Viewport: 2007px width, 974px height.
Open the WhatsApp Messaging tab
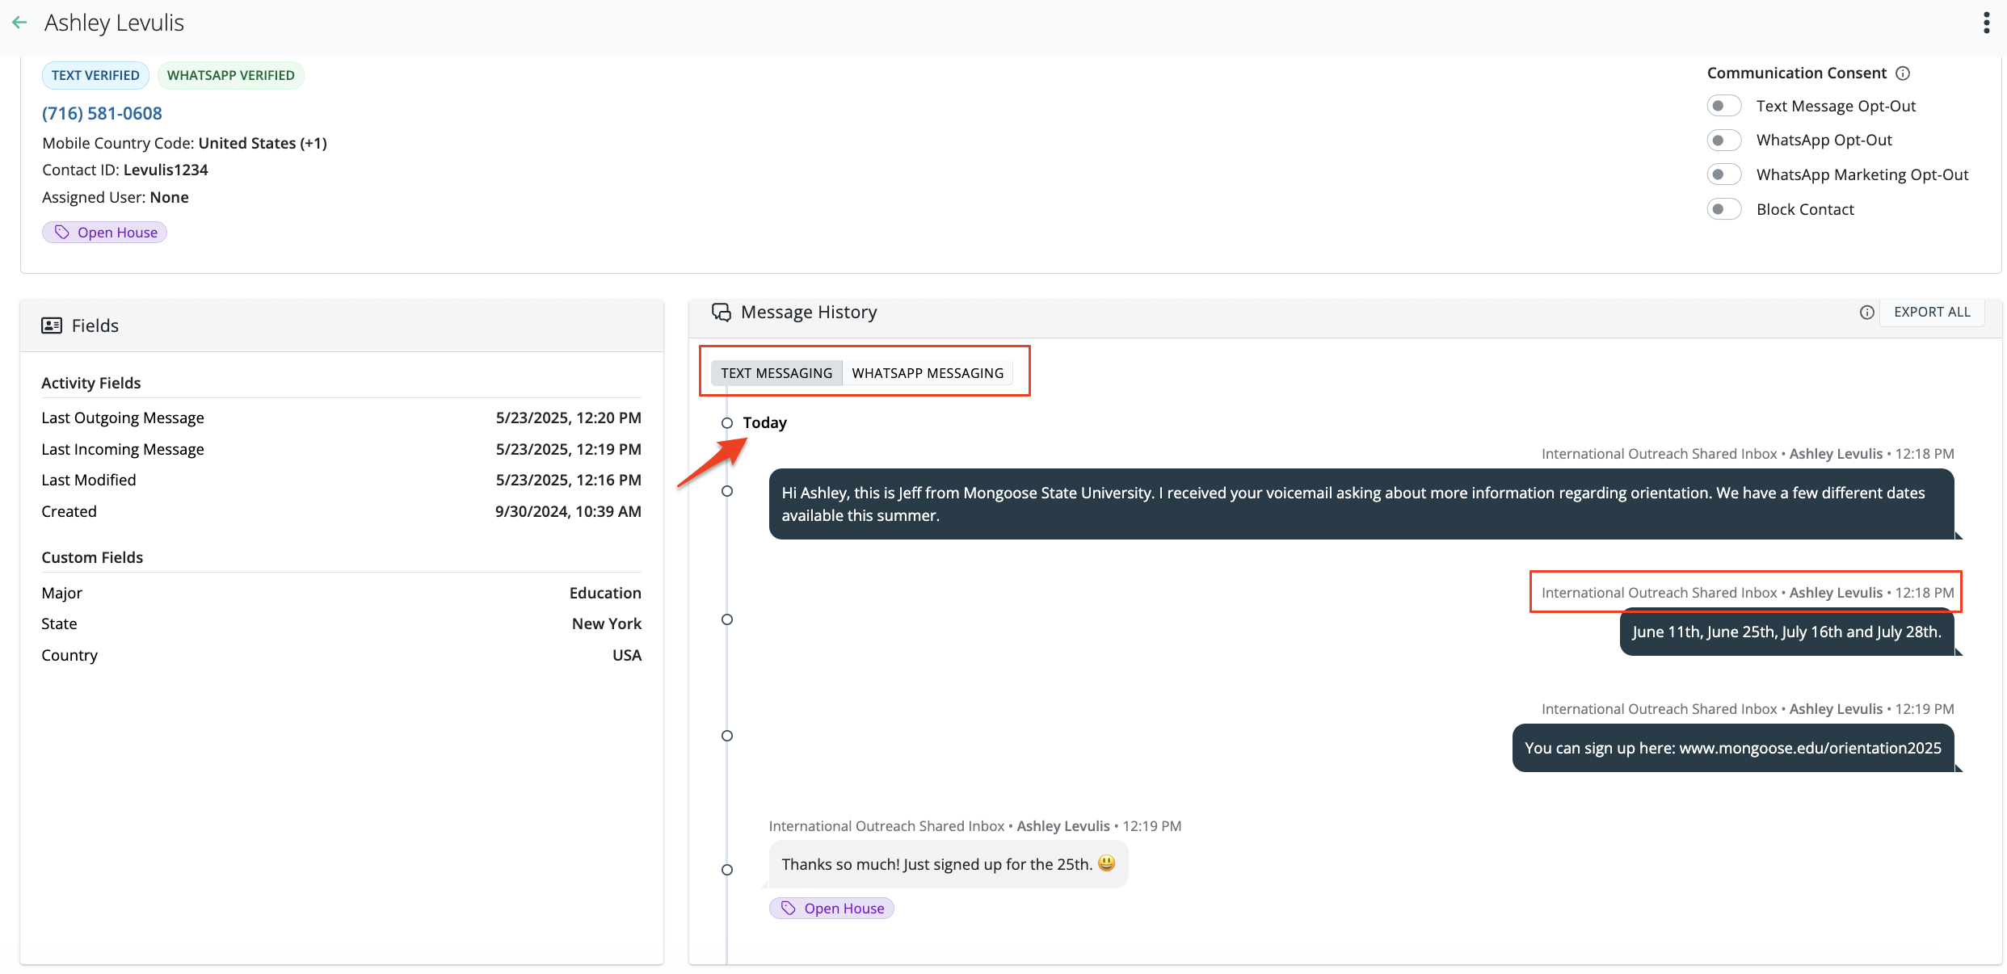pos(928,373)
